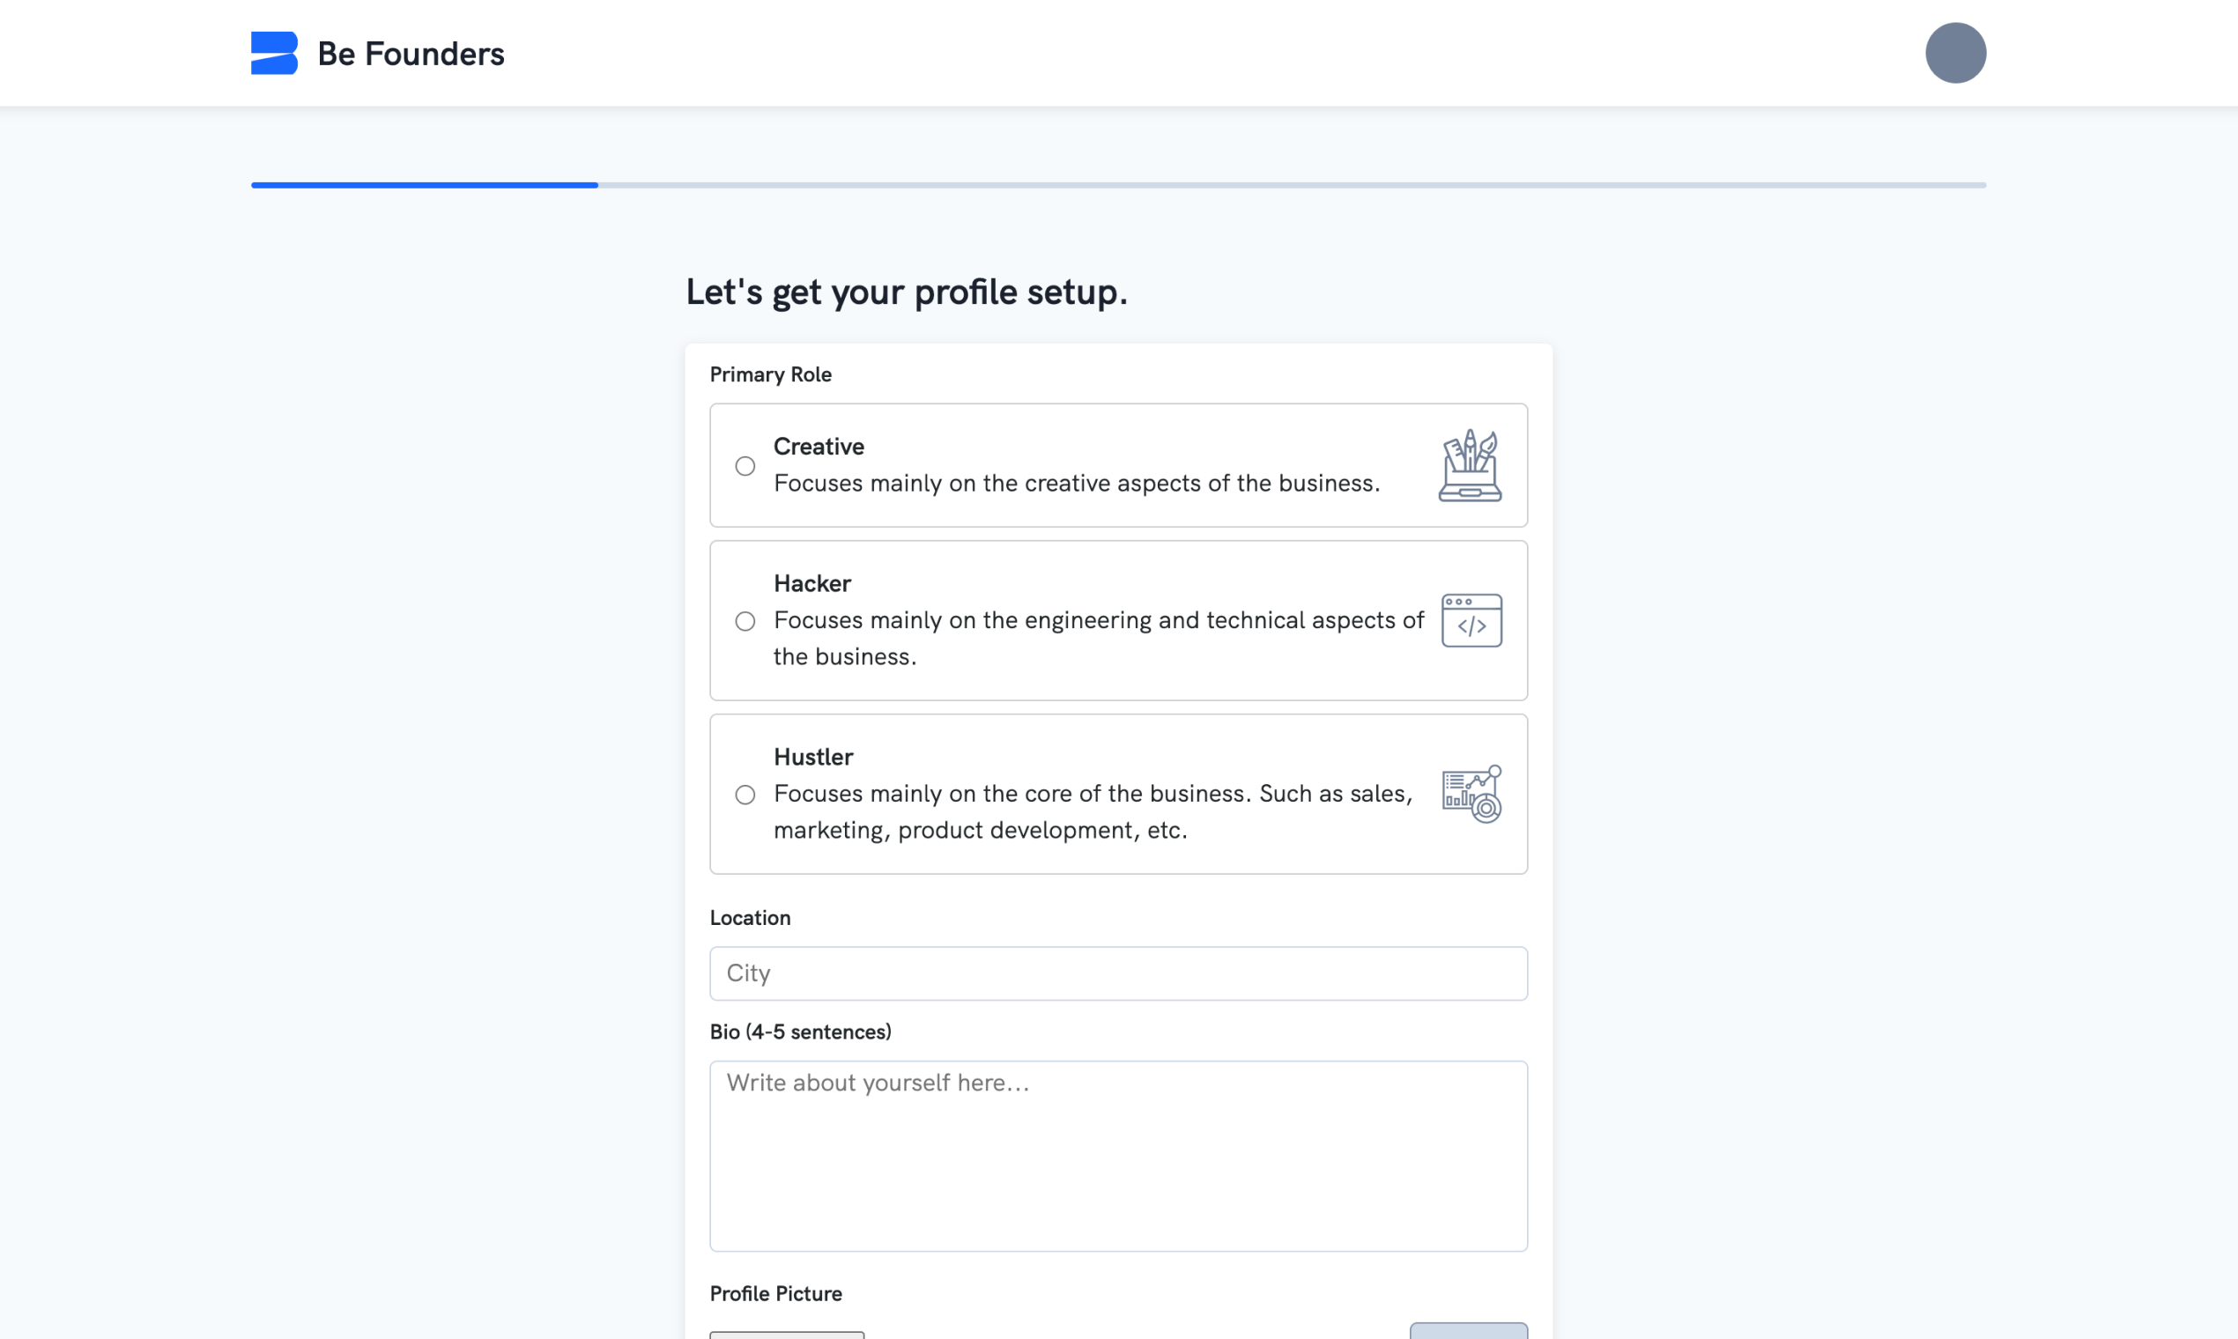
Task: Click the bold "Creative" role title
Action: pyautogui.click(x=819, y=447)
